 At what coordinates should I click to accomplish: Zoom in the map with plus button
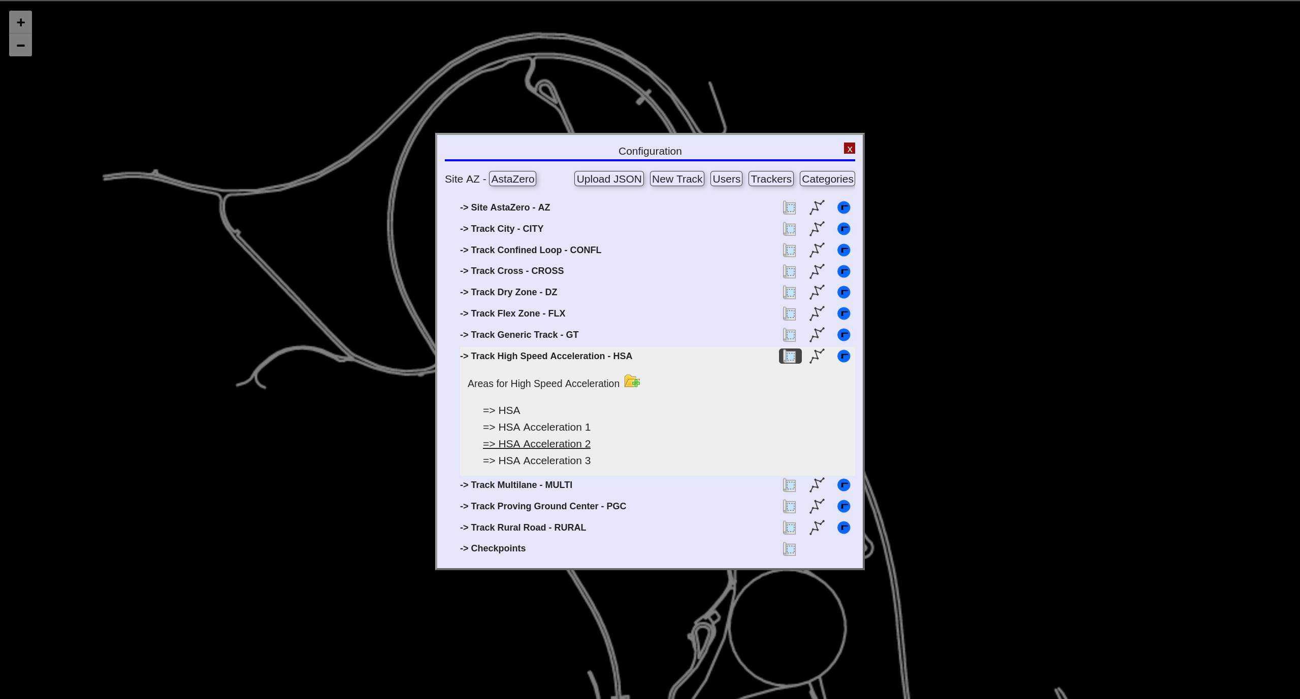tap(20, 22)
